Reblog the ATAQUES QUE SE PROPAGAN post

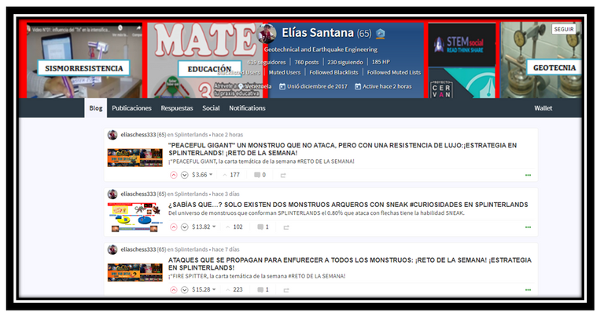click(286, 290)
